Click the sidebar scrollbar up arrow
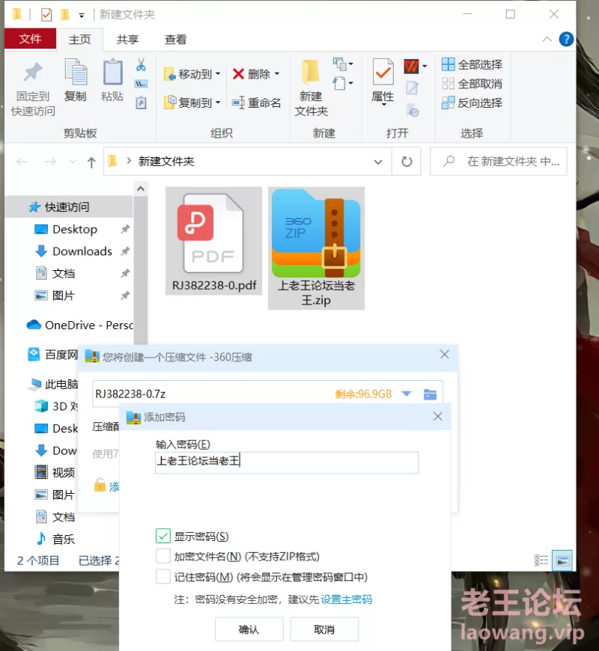The image size is (599, 651). pyautogui.click(x=141, y=189)
